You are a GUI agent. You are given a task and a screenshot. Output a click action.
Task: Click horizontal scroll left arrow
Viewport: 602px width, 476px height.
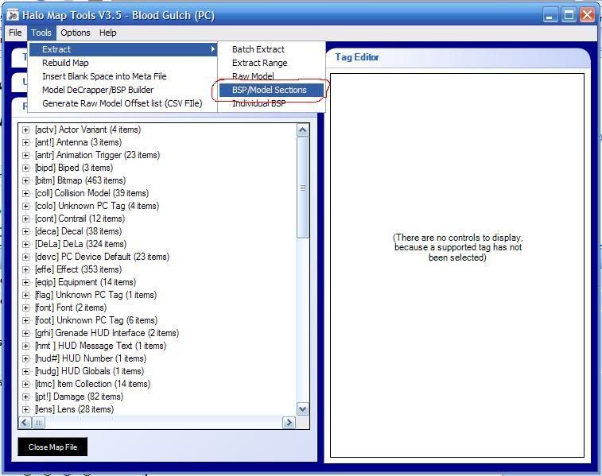tap(25, 423)
